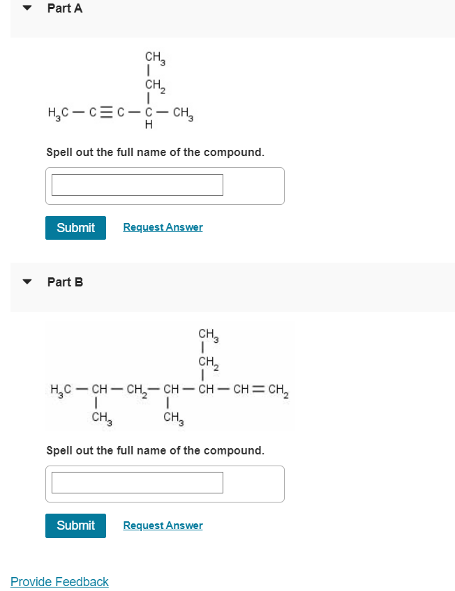Open Request Answer for Part A
This screenshot has height=591, width=455.
coord(163,227)
